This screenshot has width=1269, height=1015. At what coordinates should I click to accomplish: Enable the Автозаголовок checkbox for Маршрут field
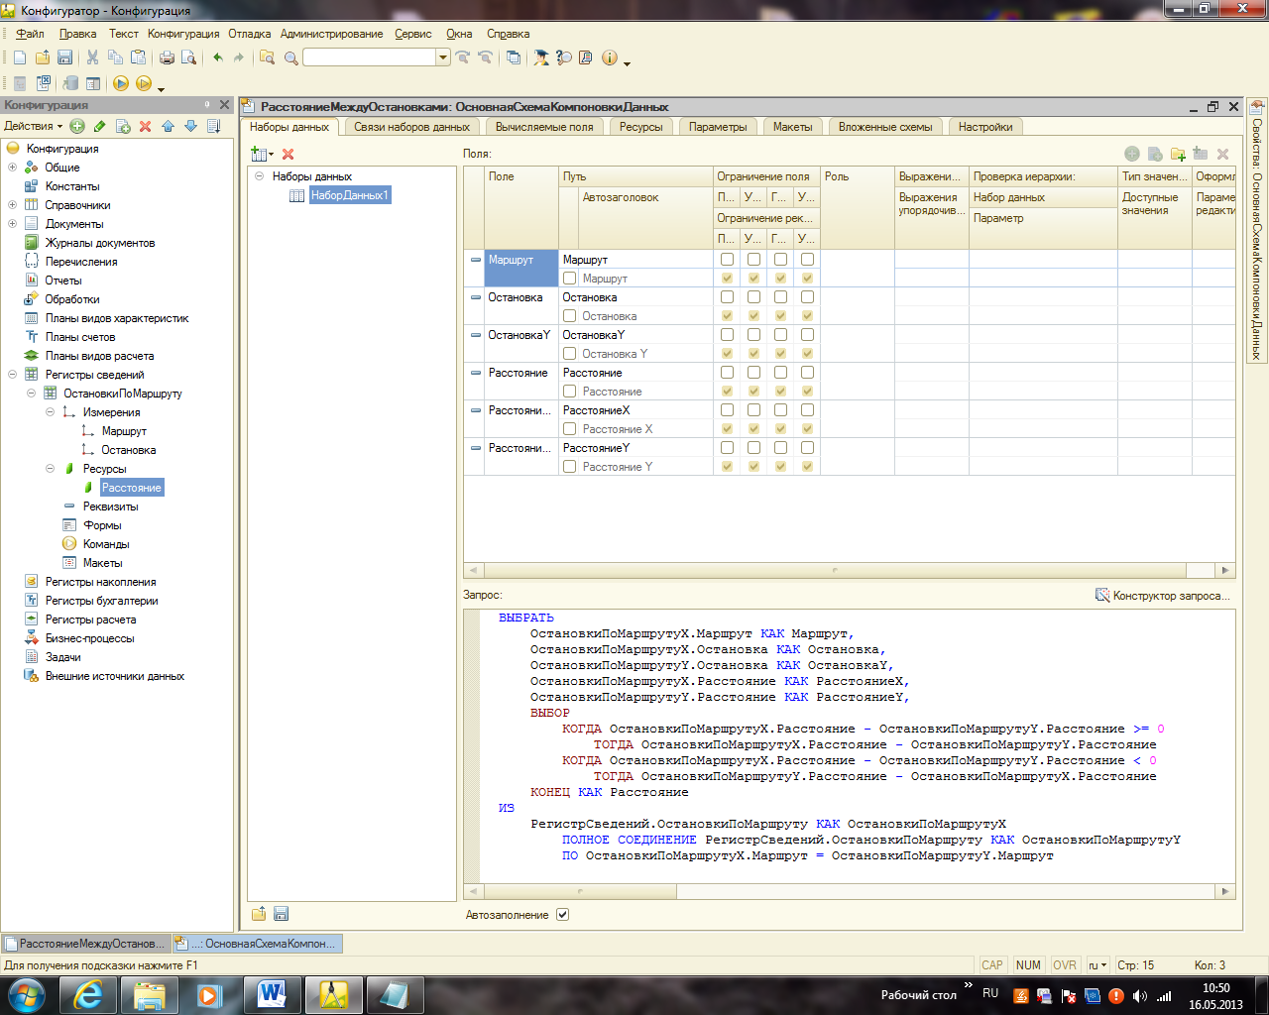[570, 279]
